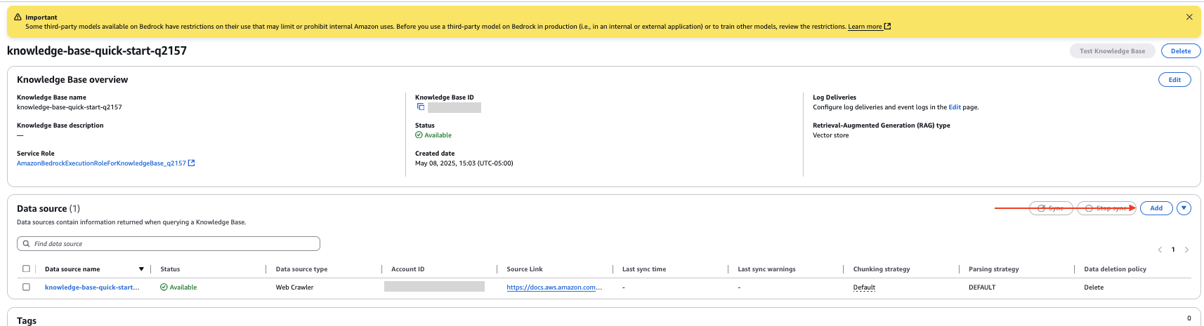Click the Sync button refresh icon

coord(1041,208)
